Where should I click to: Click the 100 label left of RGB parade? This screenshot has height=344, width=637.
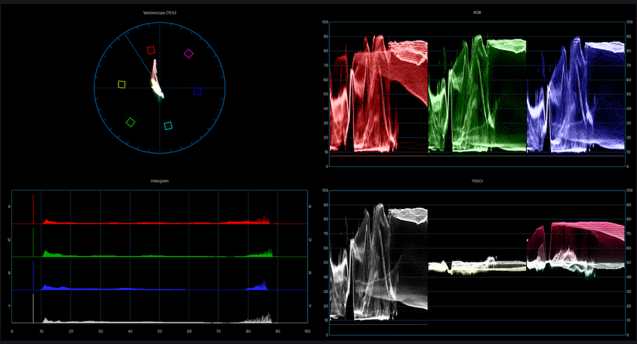[325, 22]
